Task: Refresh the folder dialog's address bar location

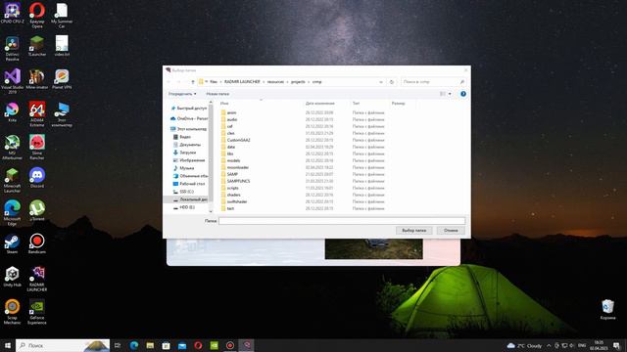Action: pyautogui.click(x=392, y=82)
